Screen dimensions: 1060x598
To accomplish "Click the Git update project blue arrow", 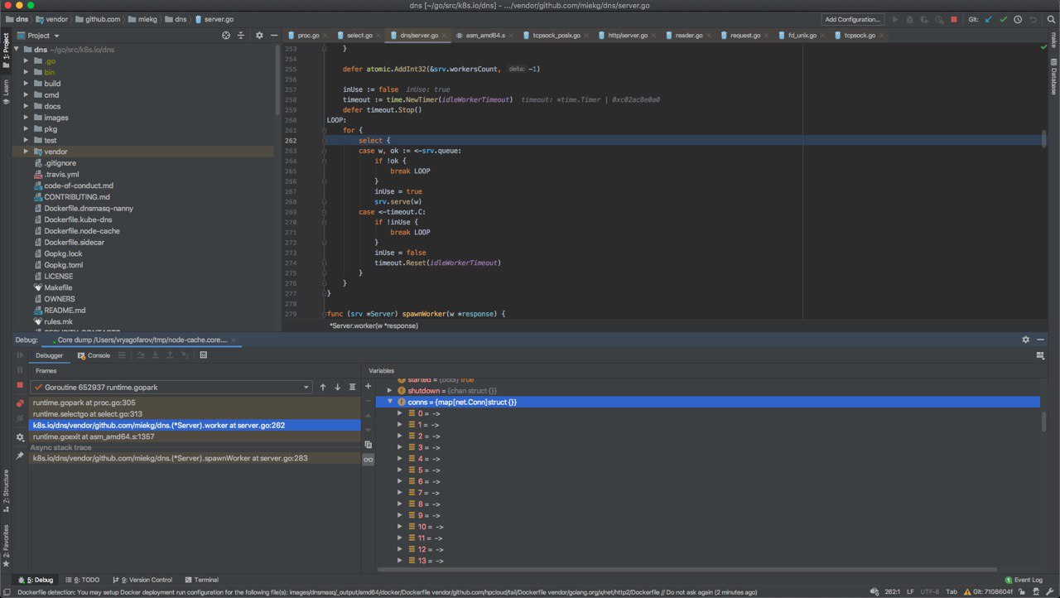I will click(x=989, y=19).
